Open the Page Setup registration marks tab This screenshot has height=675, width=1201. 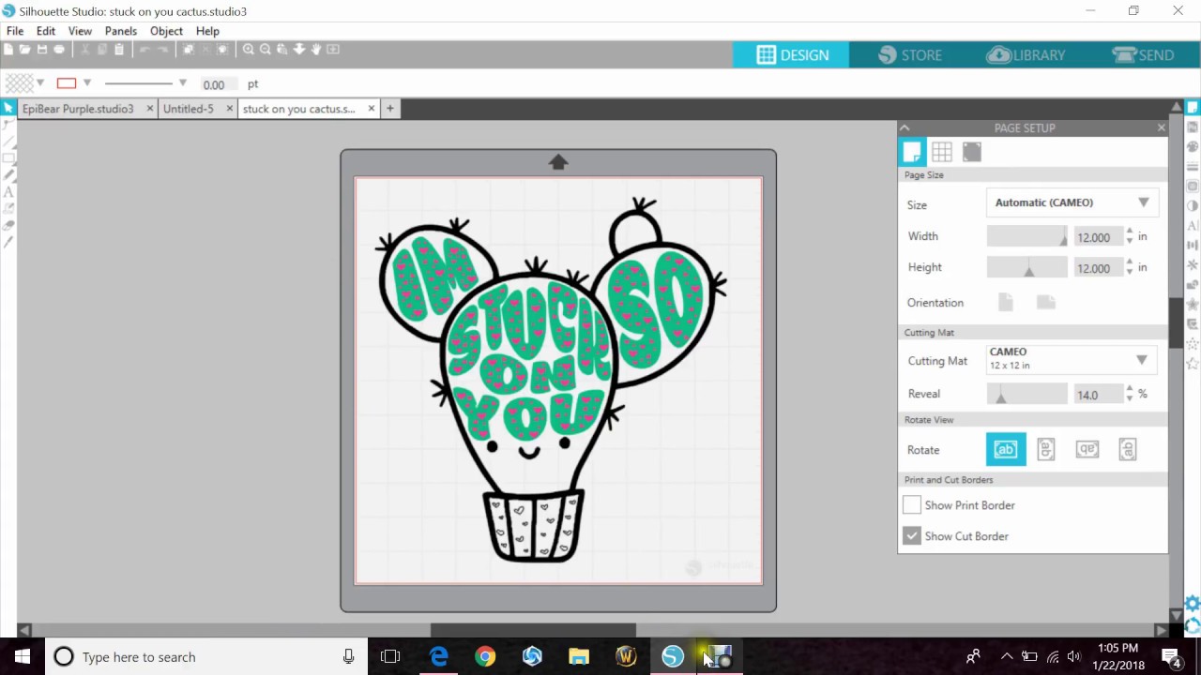[x=972, y=152]
